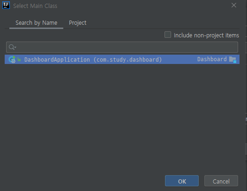Screen dimensions: 247x191
Task: Click the green unlocked padlock icon
Action: click(x=19, y=59)
